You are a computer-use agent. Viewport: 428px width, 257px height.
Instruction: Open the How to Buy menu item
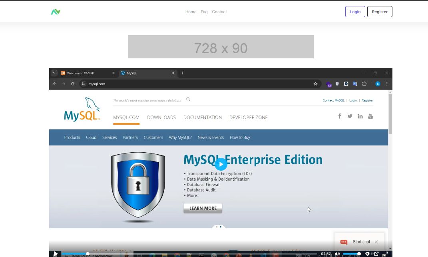[x=240, y=137]
